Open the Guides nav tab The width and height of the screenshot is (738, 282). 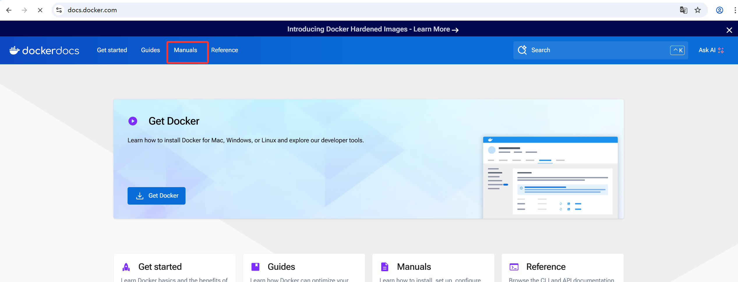[x=150, y=50]
